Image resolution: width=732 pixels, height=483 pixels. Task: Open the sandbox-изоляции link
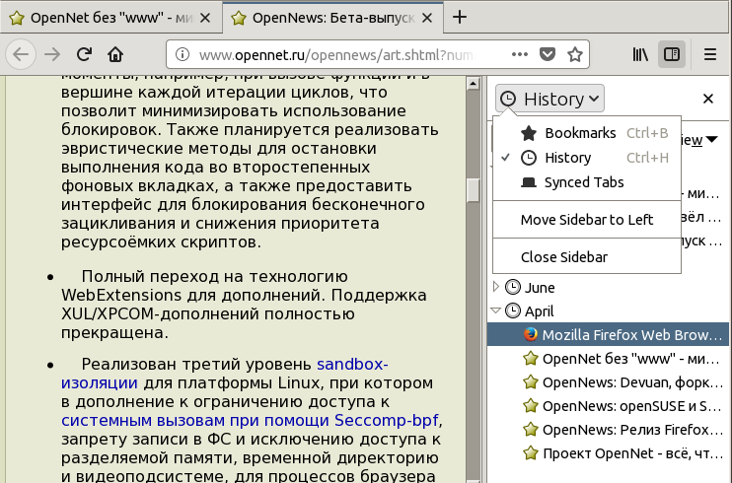[x=351, y=364]
